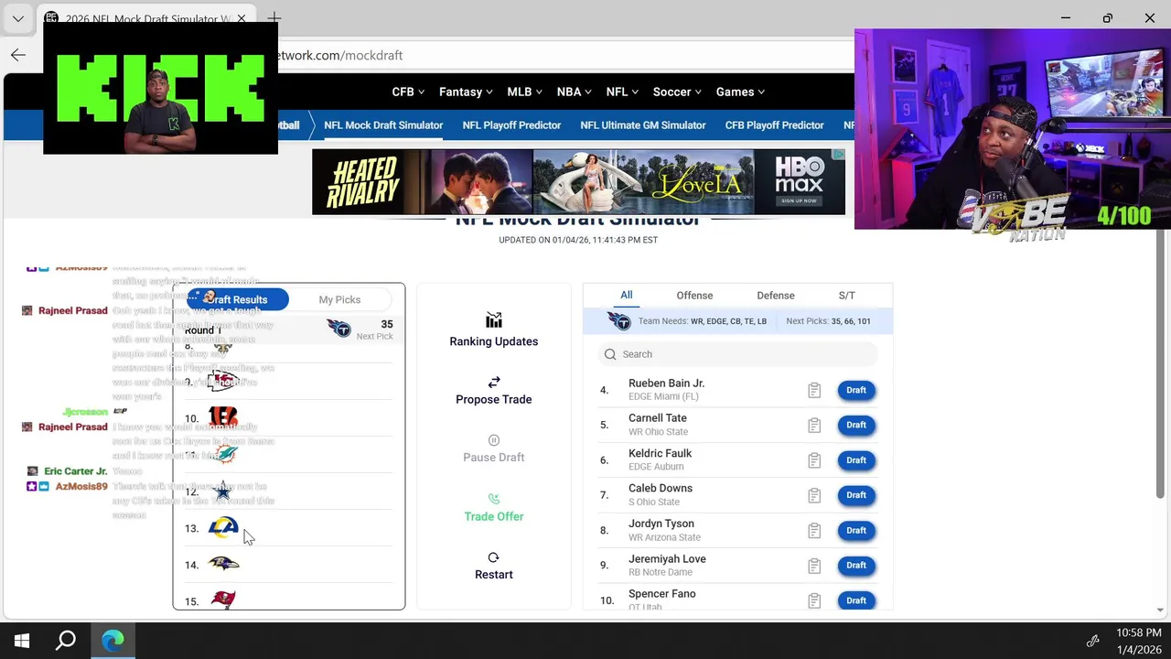Select the All positions tab
This screenshot has height=659, width=1171.
626,295
